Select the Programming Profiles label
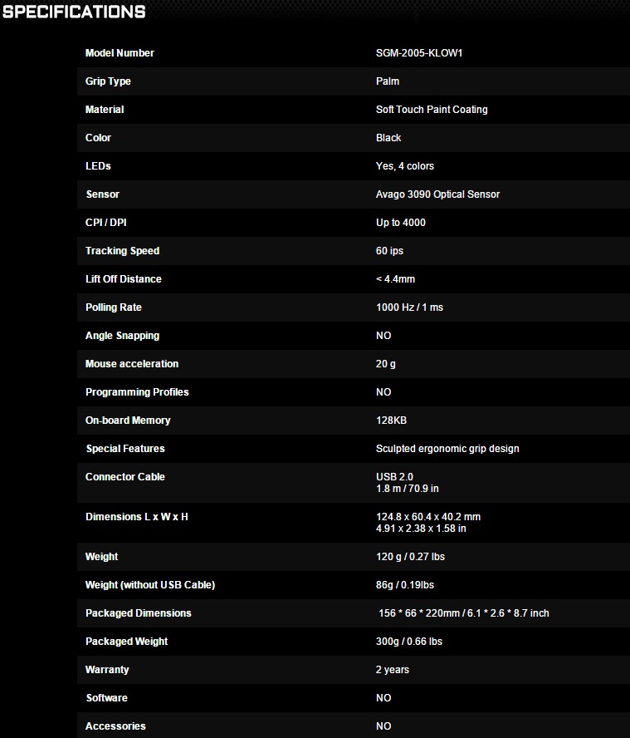This screenshot has height=738, width=630. tap(137, 392)
